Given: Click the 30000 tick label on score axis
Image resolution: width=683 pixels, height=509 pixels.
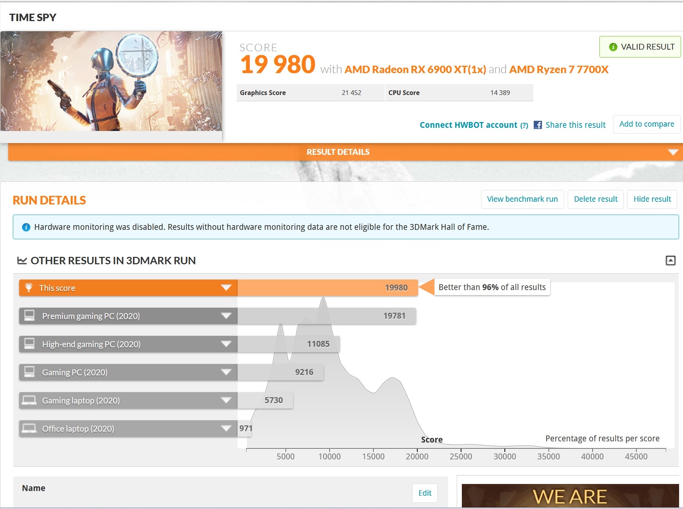Looking at the screenshot, I should [505, 457].
